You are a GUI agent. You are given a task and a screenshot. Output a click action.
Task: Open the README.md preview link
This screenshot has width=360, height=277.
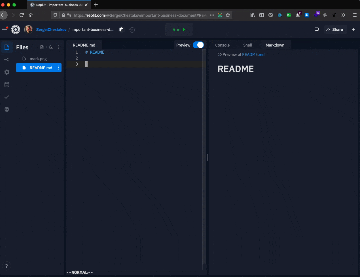pyautogui.click(x=253, y=54)
